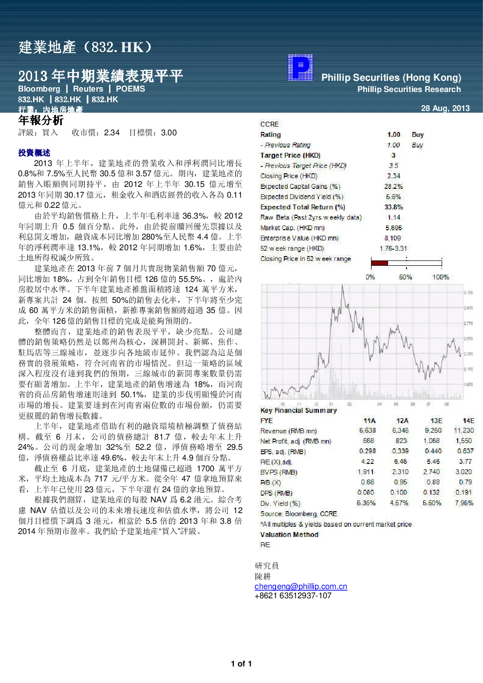
Task: Click the 年報分析 section heading
Action: point(41,120)
